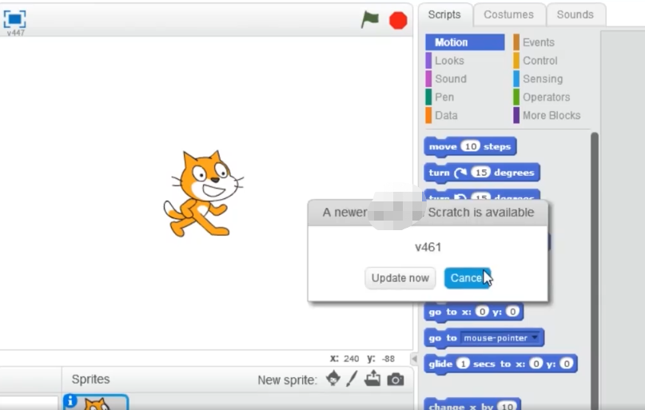Collapse the stage with small arrow

click(414, 359)
